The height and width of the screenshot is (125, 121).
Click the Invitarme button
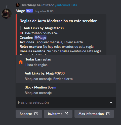pyautogui.click(x=58, y=114)
